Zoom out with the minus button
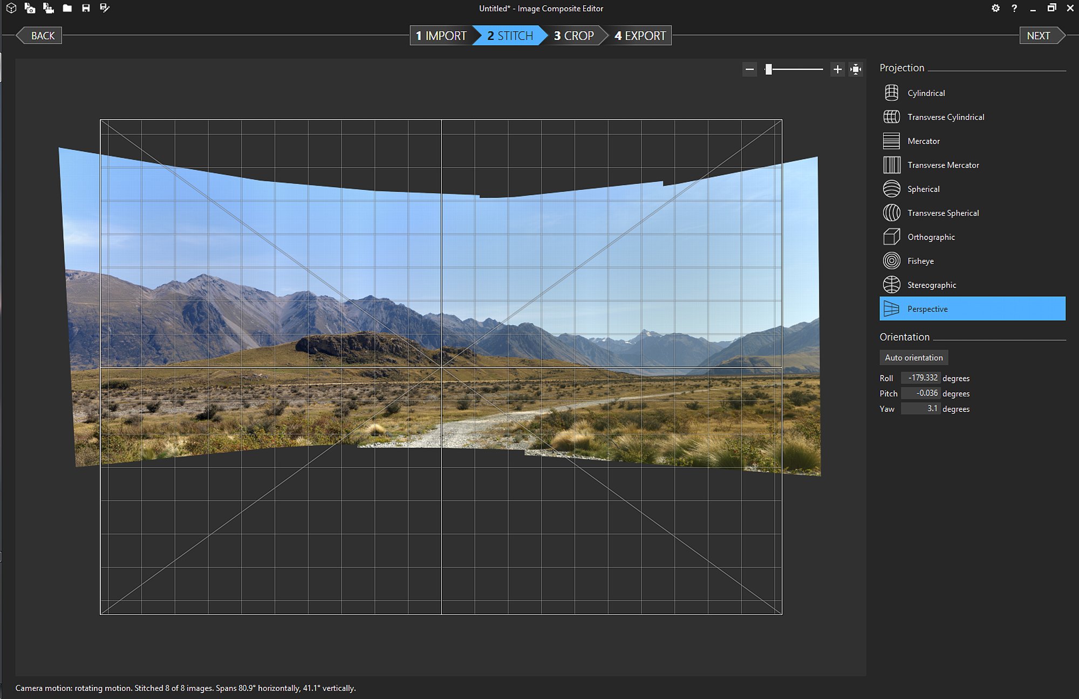1079x699 pixels. (x=749, y=69)
